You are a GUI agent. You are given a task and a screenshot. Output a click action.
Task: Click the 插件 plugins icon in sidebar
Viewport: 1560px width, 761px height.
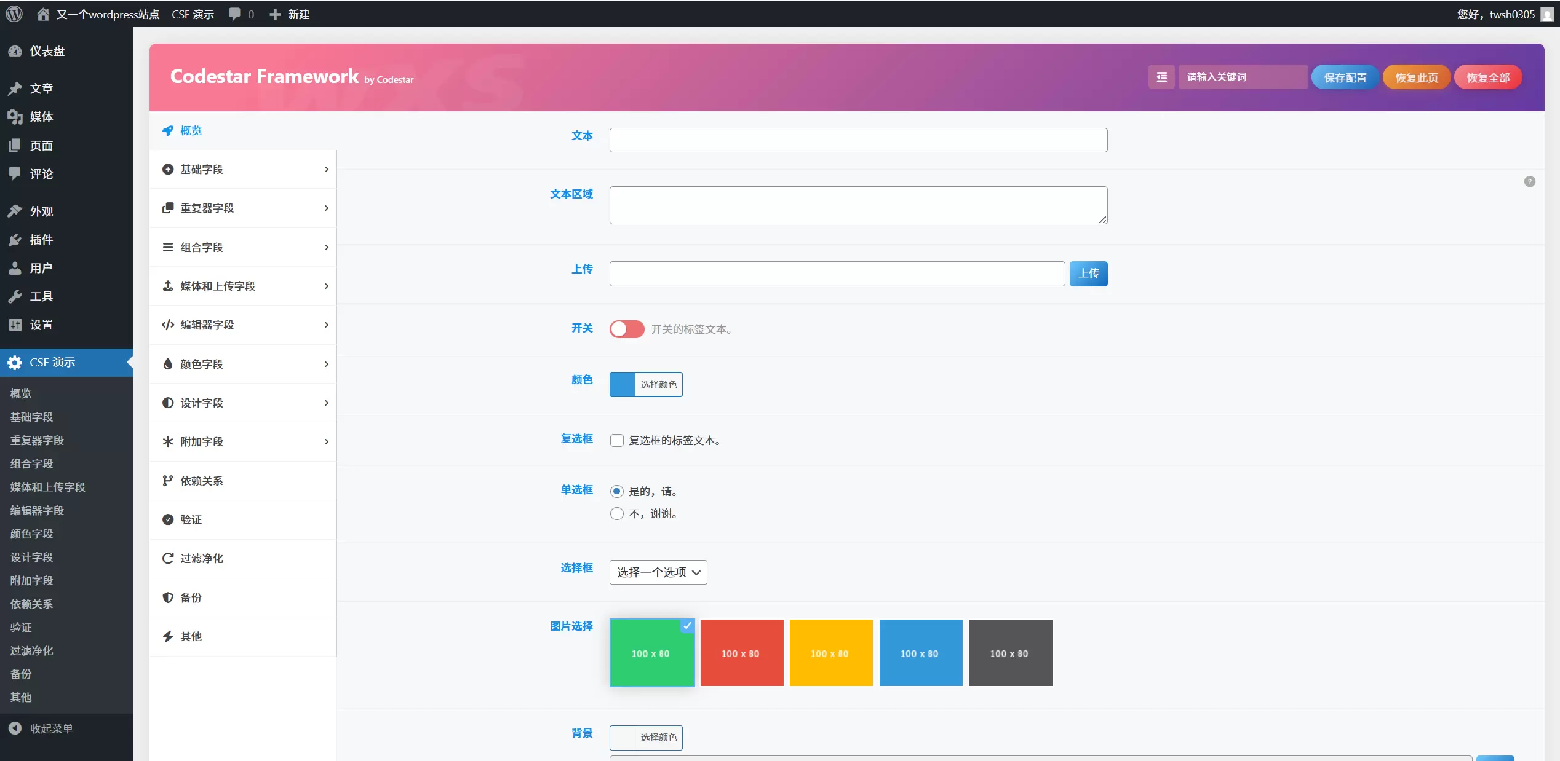click(x=15, y=240)
